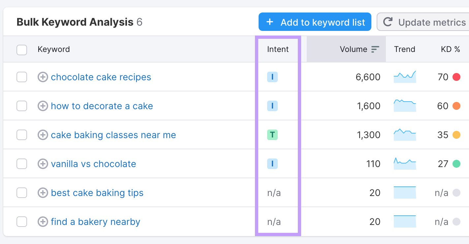This screenshot has height=244, width=469.
Task: Check the select-all checkbox in the header
Action: (22, 50)
